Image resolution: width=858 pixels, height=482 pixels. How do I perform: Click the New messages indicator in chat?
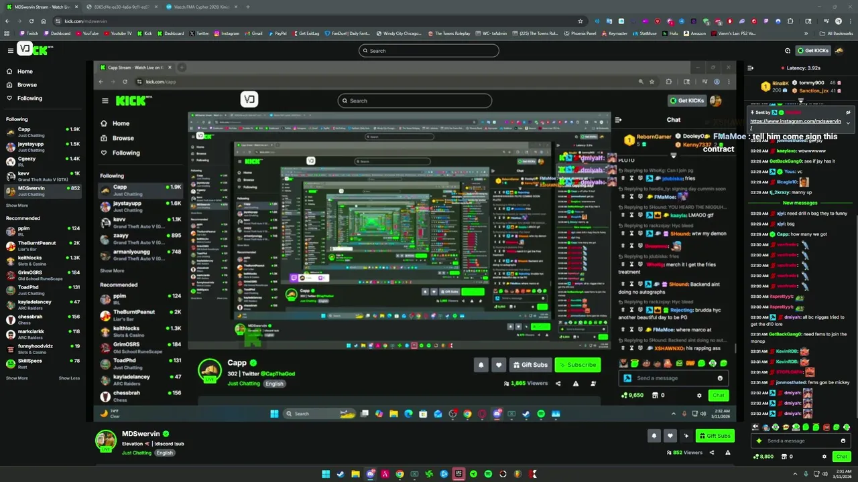(x=800, y=203)
